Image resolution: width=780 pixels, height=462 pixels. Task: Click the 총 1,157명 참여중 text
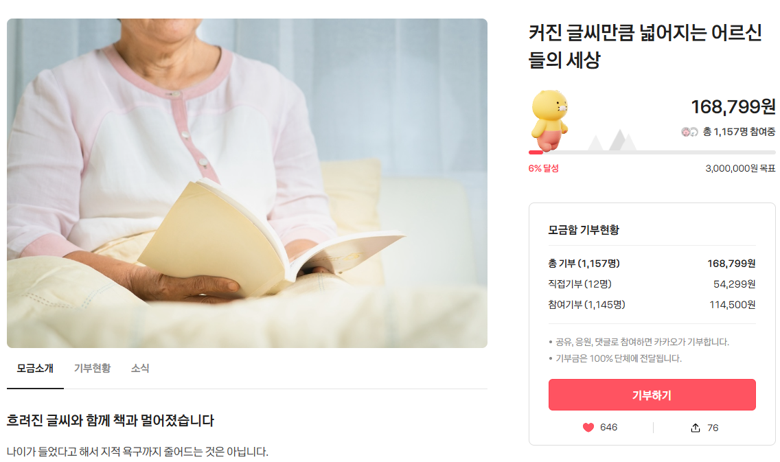tap(739, 132)
